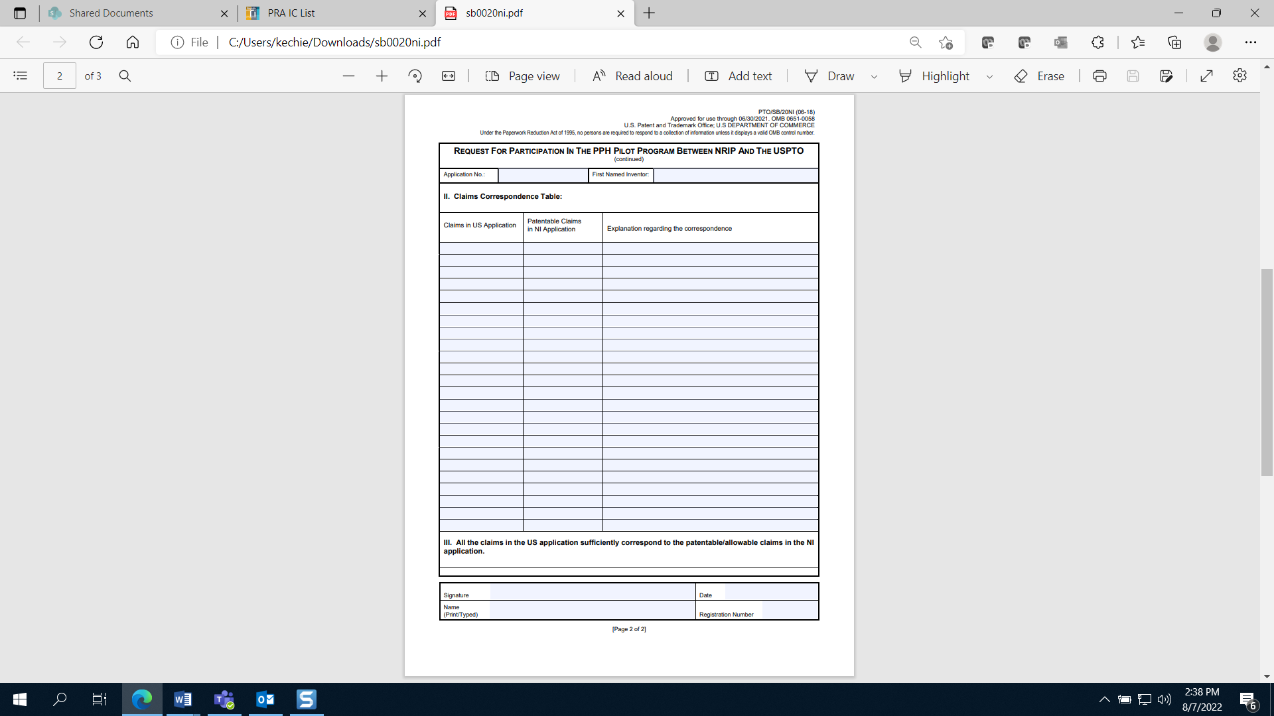Click the Print icon in PDF toolbar
The height and width of the screenshot is (716, 1274).
pos(1099,76)
